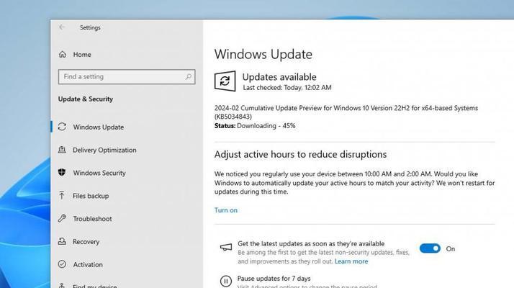This screenshot has height=288, width=514.
Task: Open the Troubleshoot section
Action: coord(92,218)
